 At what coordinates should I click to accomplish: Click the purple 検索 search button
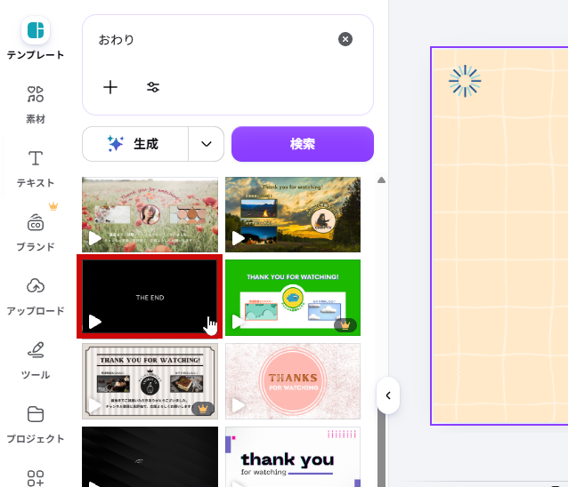click(303, 144)
